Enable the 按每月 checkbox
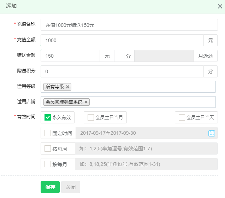This screenshot has width=225, height=198. coord(48,164)
